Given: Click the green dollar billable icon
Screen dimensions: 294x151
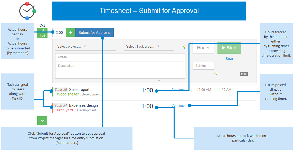Looking at the screenshot, I should tap(184, 47).
